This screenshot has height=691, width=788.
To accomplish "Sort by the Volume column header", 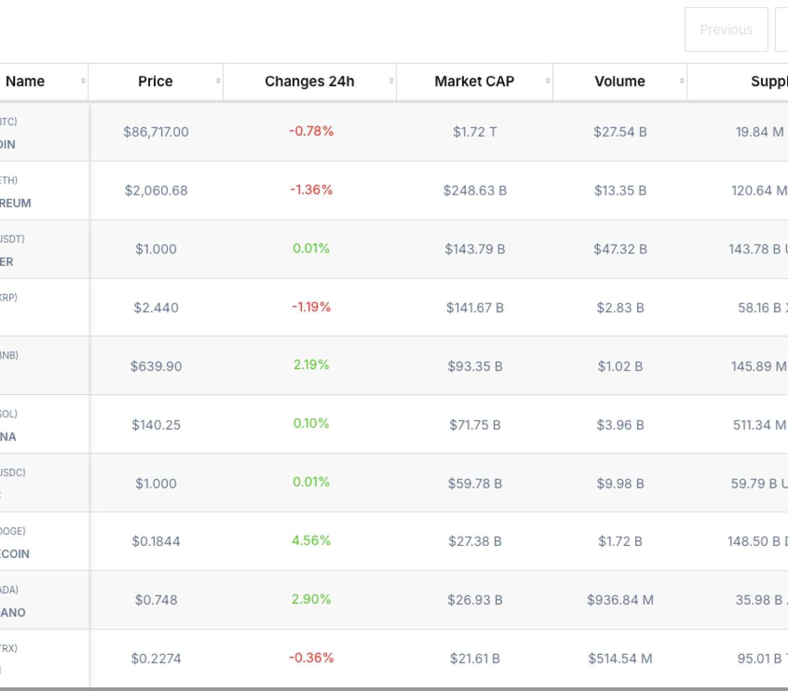I will tap(620, 81).
